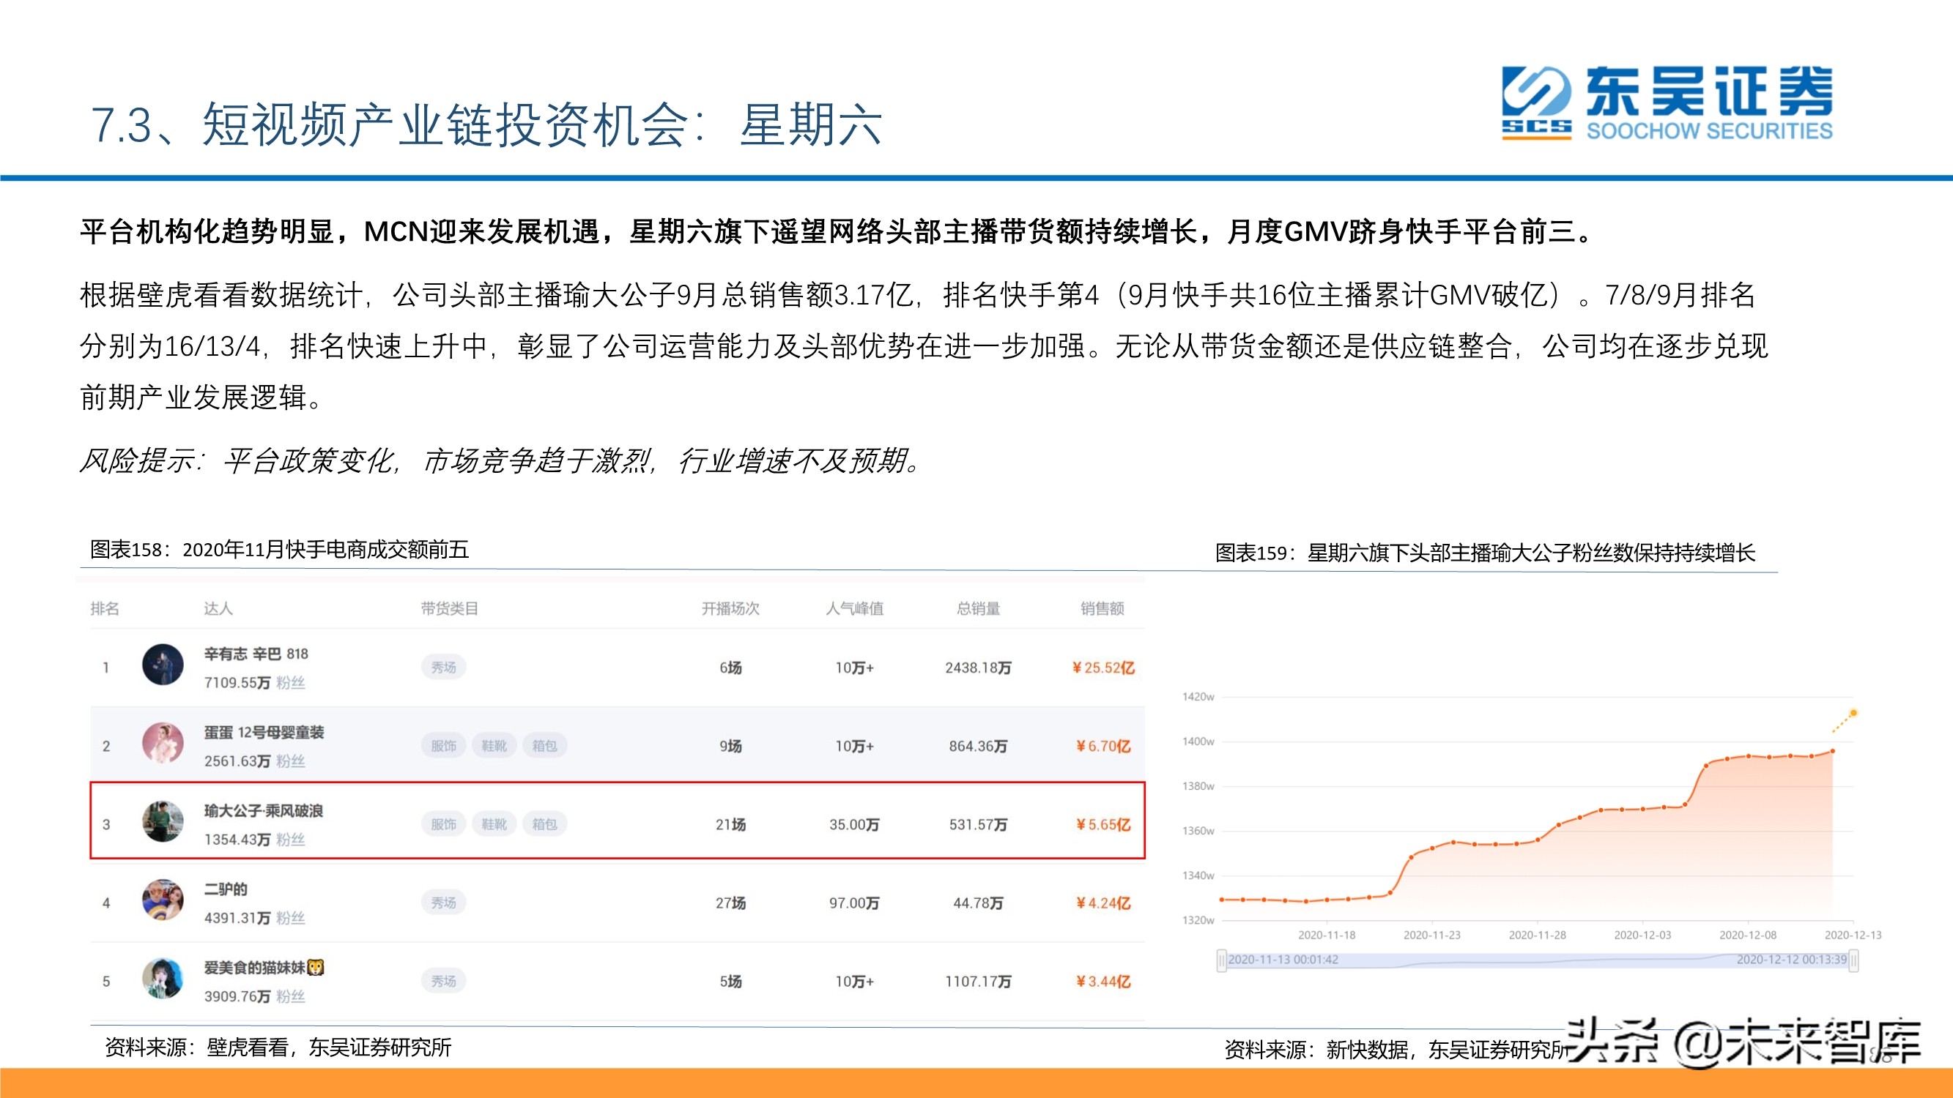Screen dimensions: 1953x1098
Task: Click follower count 1354.43万 粉丝
Action: (x=254, y=840)
